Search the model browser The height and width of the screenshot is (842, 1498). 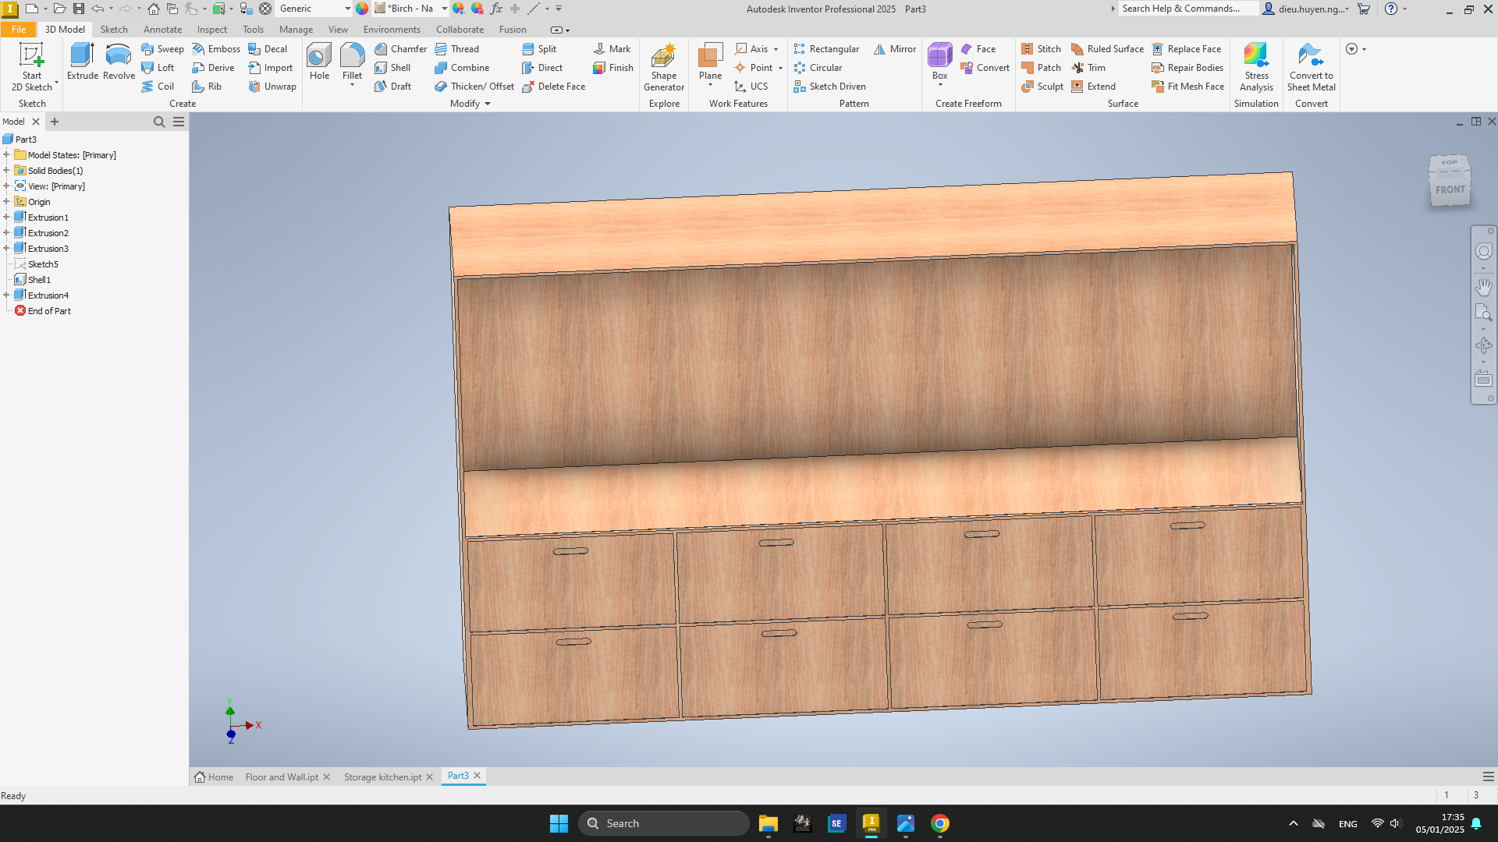coord(159,122)
